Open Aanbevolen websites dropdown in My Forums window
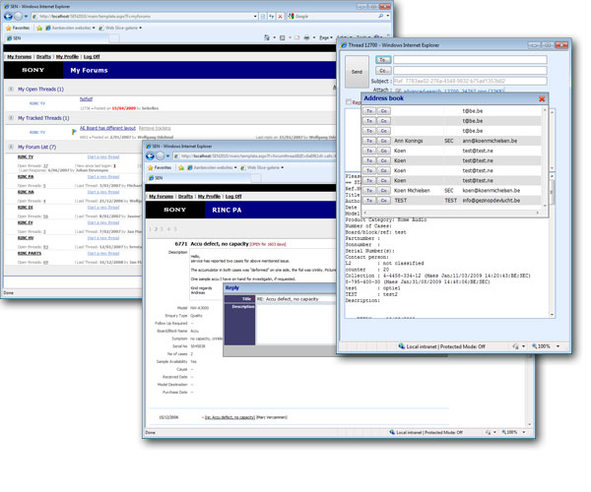Screen dimensions: 591x492 [x=94, y=28]
